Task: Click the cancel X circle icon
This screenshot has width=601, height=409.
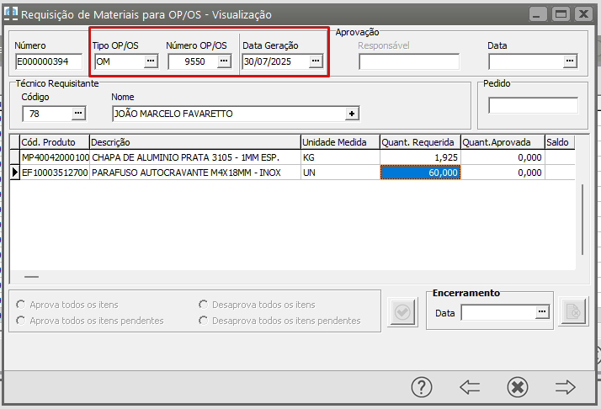Action: (x=518, y=386)
